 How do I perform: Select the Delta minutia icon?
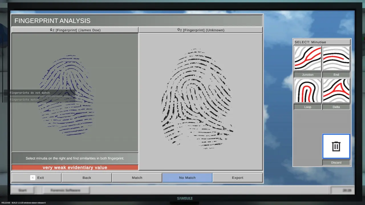[336, 91]
